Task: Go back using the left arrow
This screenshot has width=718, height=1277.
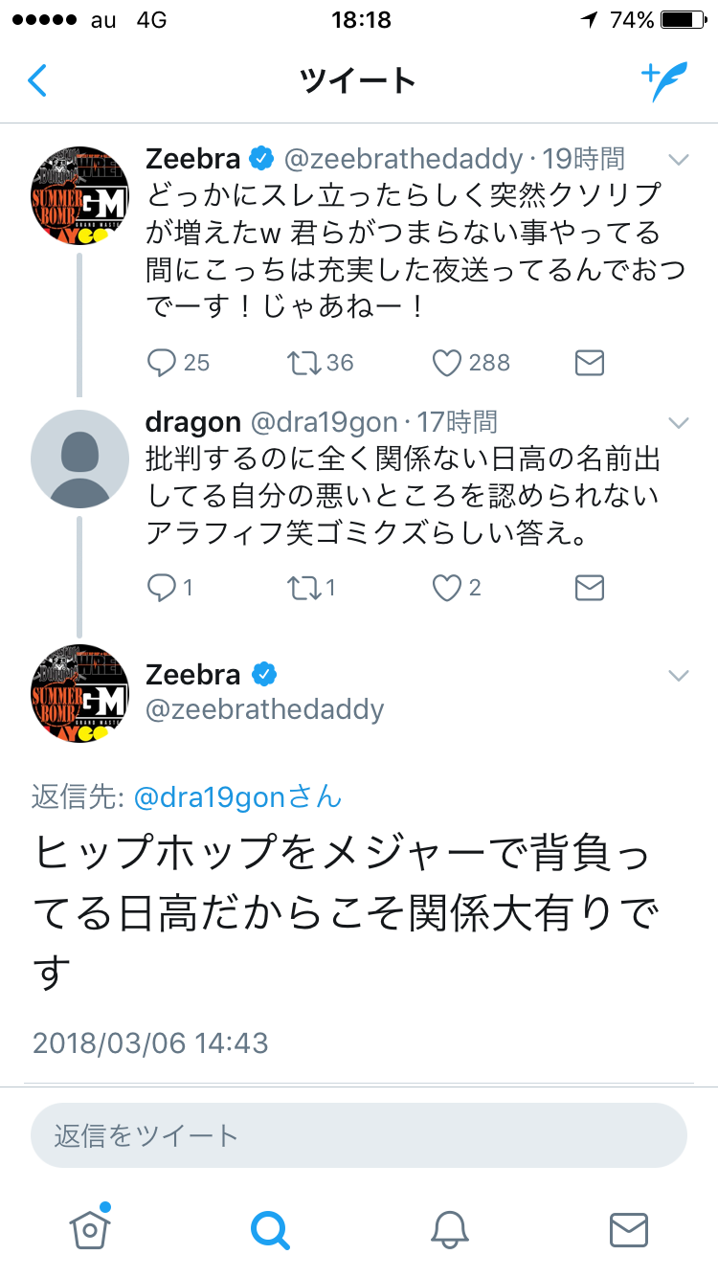Action: [36, 81]
